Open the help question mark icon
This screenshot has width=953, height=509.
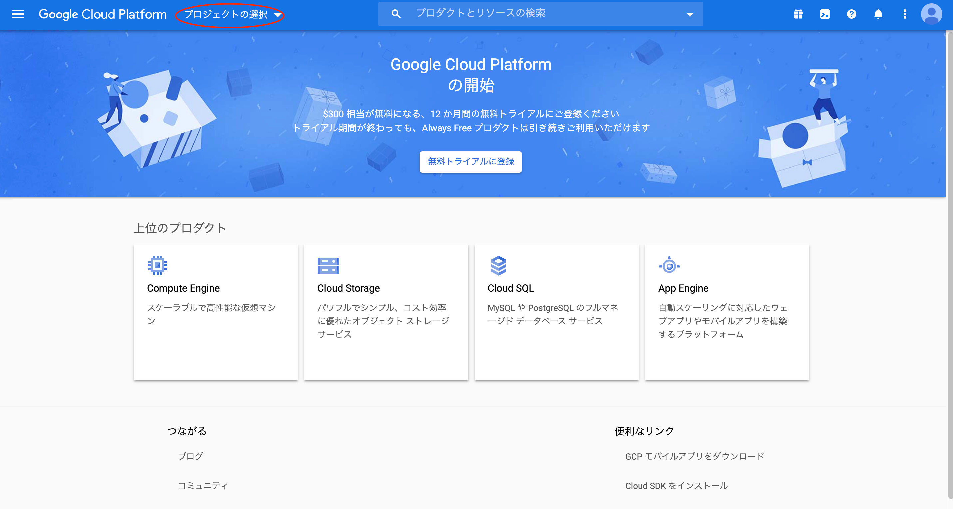coord(852,14)
